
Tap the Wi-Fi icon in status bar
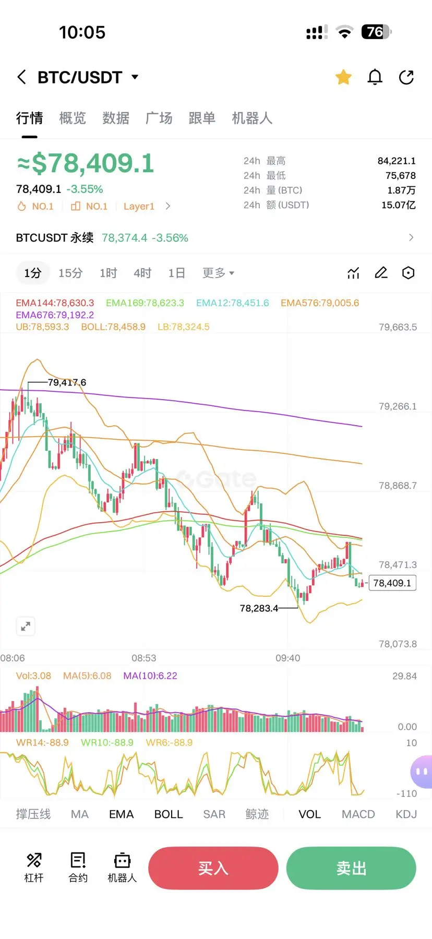tap(344, 32)
